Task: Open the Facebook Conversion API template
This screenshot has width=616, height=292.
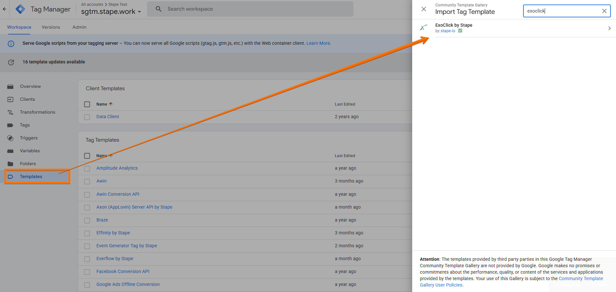Action: [123, 271]
